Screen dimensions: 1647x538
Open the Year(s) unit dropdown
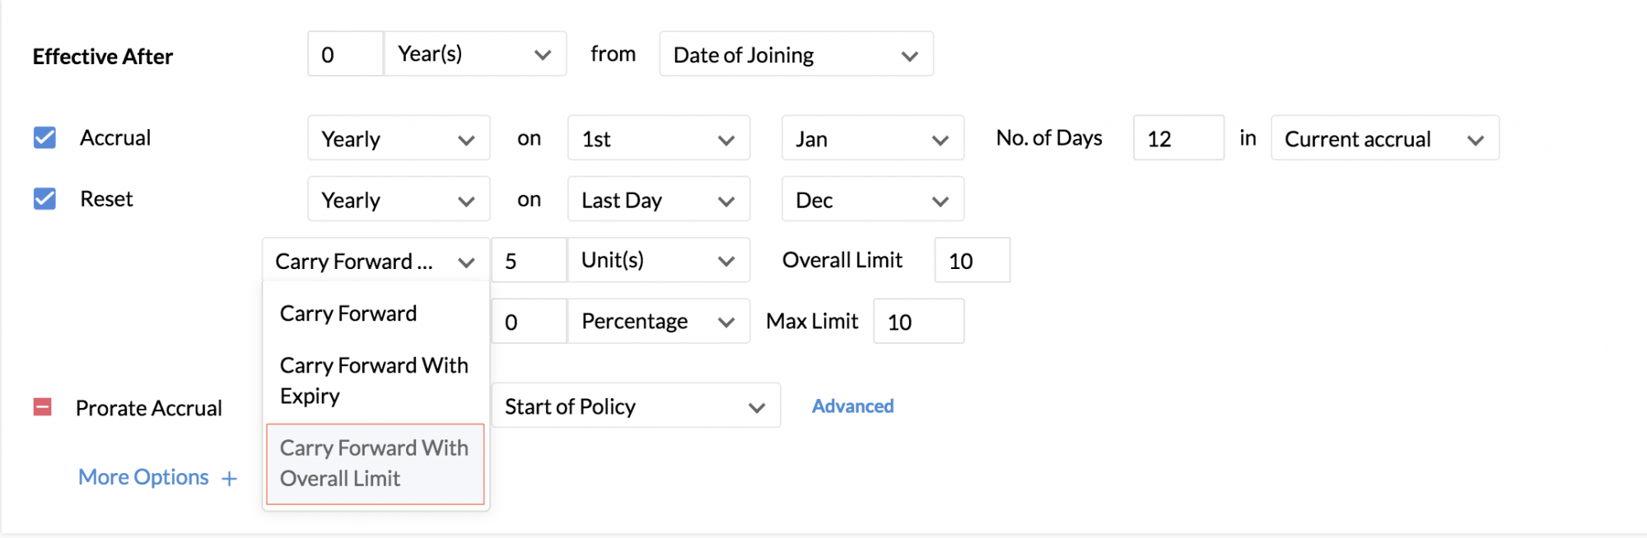click(475, 54)
